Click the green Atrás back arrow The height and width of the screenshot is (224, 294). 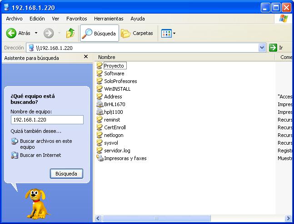click(12, 33)
